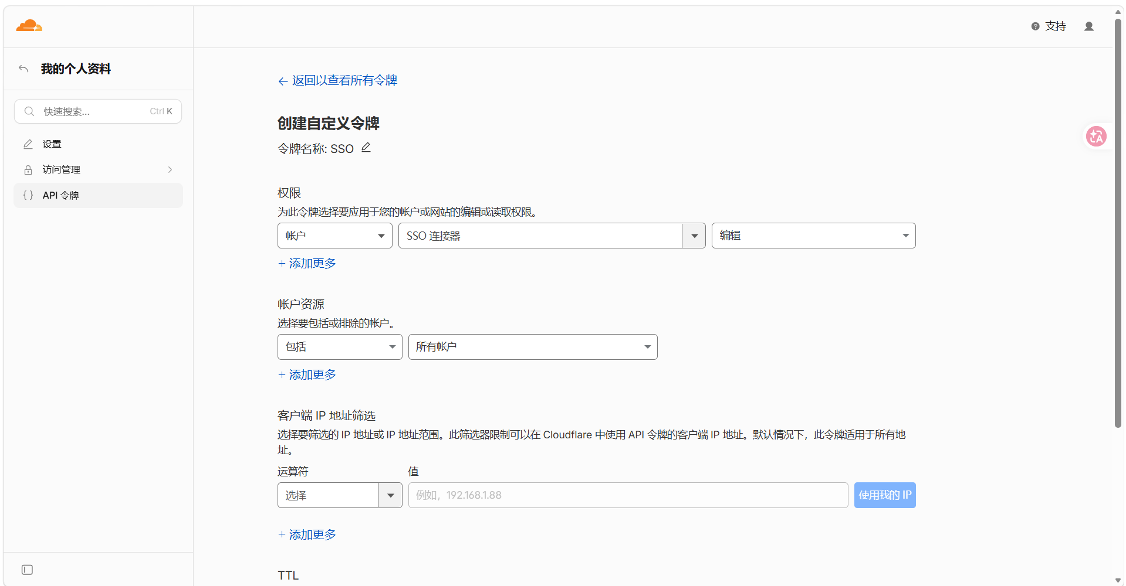The width and height of the screenshot is (1126, 586).
Task: Click the 客户端 IP 地址筛选 section label
Action: point(327,415)
